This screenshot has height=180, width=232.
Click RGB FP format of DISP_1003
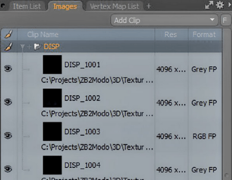[x=204, y=137]
